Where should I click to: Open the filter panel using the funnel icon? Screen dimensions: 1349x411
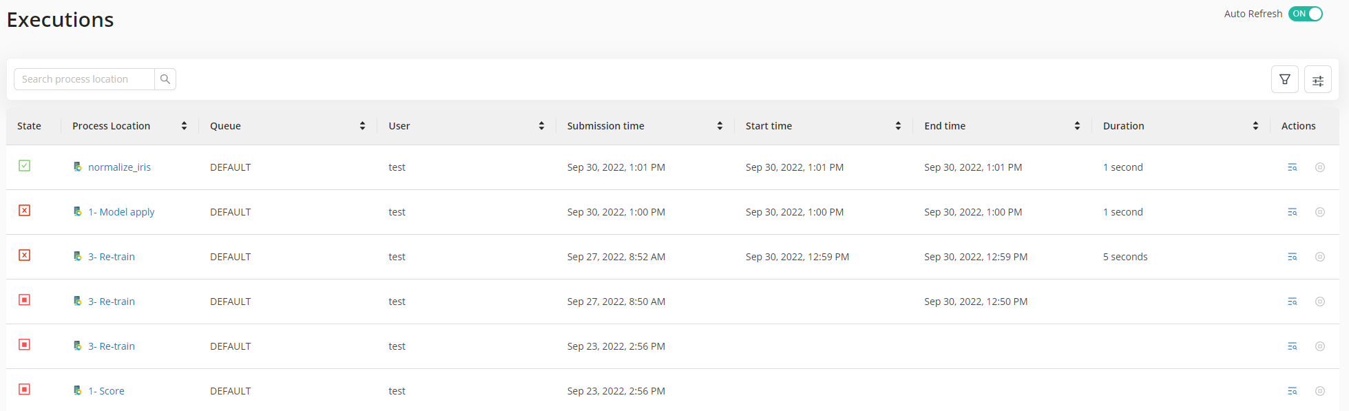[x=1284, y=79]
